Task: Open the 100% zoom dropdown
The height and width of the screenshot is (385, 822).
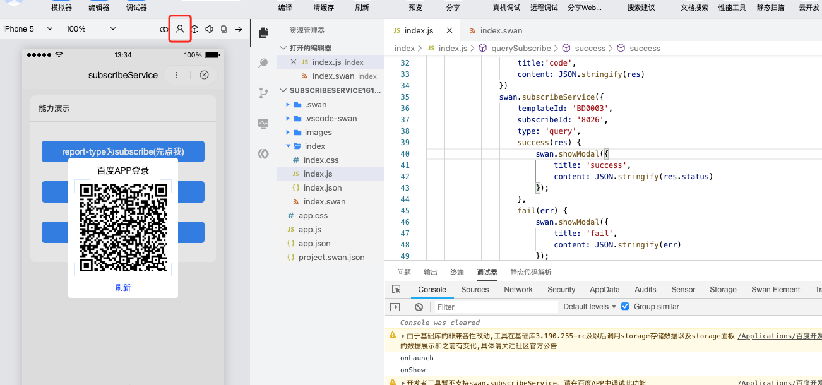Action: point(92,29)
